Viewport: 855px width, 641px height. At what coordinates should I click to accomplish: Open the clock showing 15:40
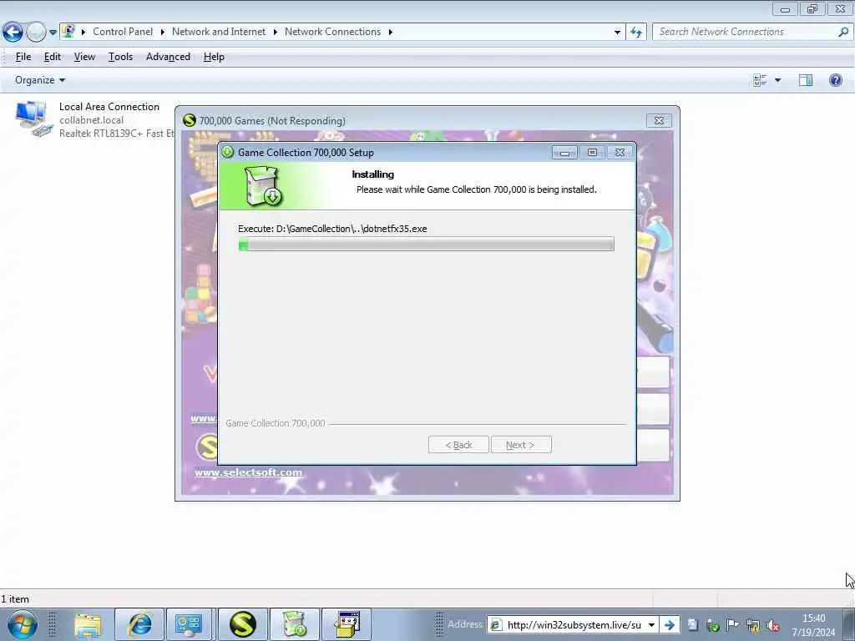click(x=813, y=625)
